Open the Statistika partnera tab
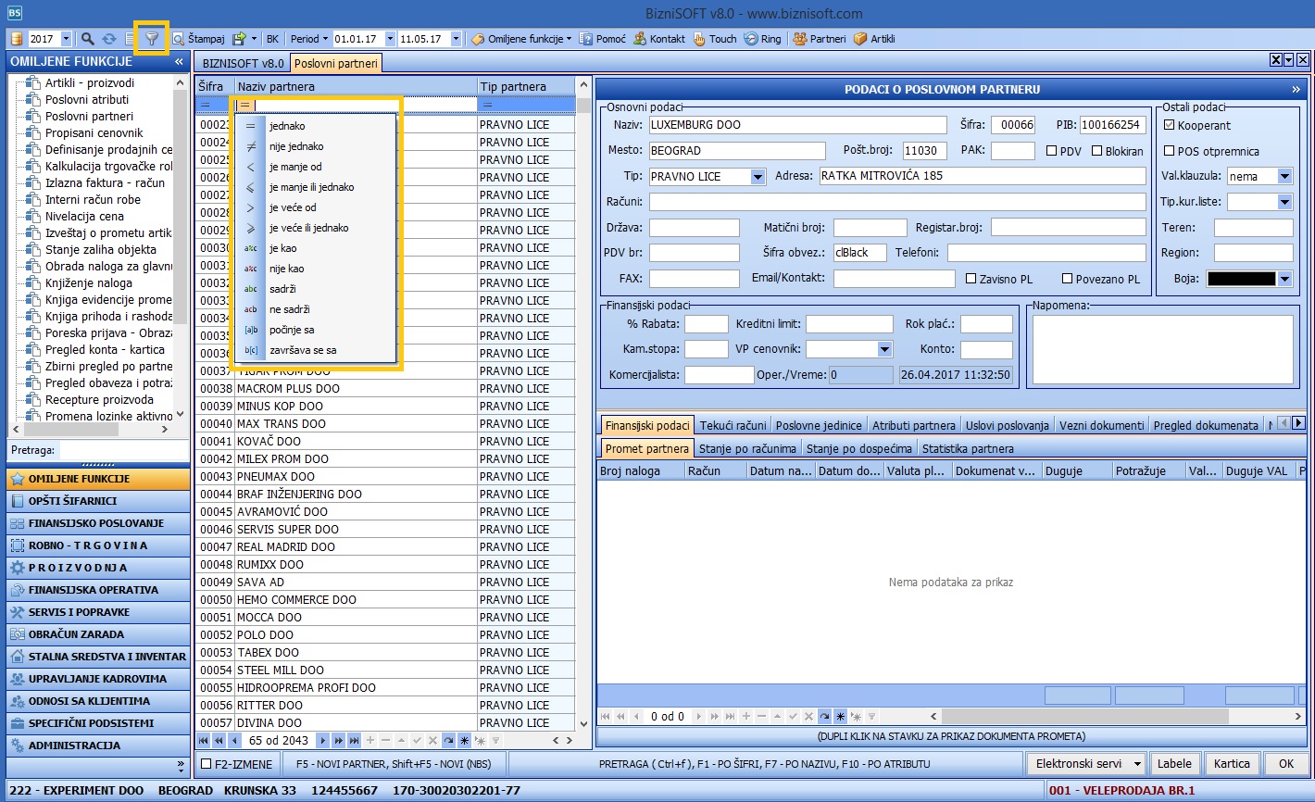 968,448
